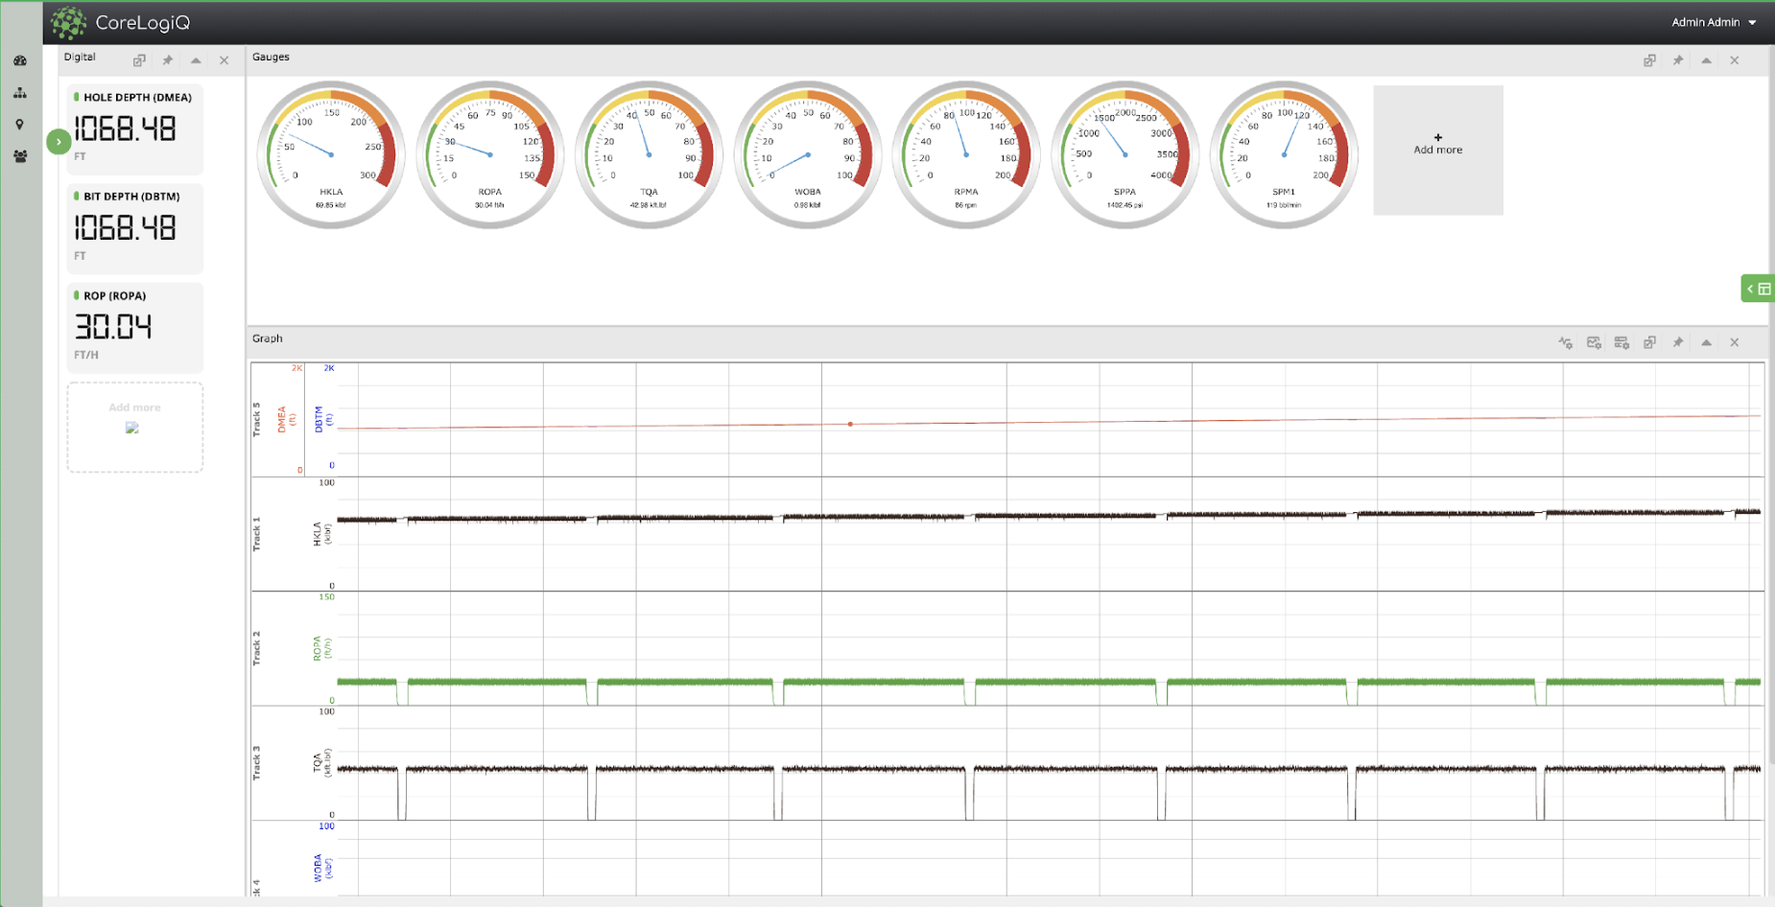Open track settings icon in Graph header

pos(1621,342)
